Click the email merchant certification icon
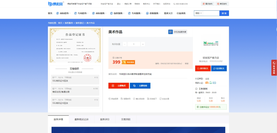Screen dimensions: 277x133 pyautogui.click(x=207, y=83)
